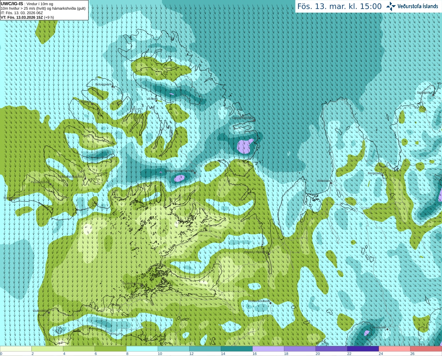Select the 22–24 m/s legend color swatch
The height and width of the screenshot is (356, 442).
coord(363,349)
